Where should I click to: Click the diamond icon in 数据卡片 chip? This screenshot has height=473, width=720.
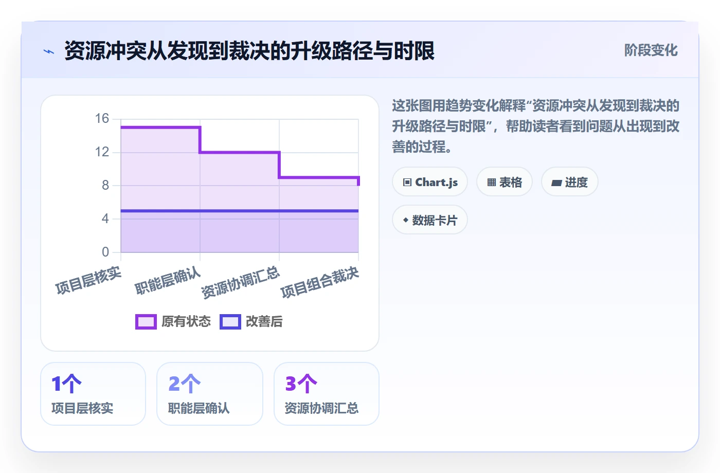click(x=406, y=220)
